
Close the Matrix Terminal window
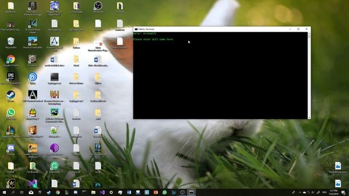306,29
